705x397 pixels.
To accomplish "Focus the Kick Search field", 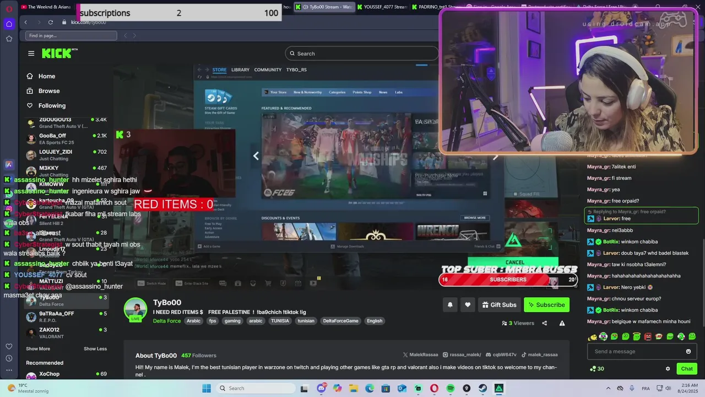I will click(x=361, y=53).
